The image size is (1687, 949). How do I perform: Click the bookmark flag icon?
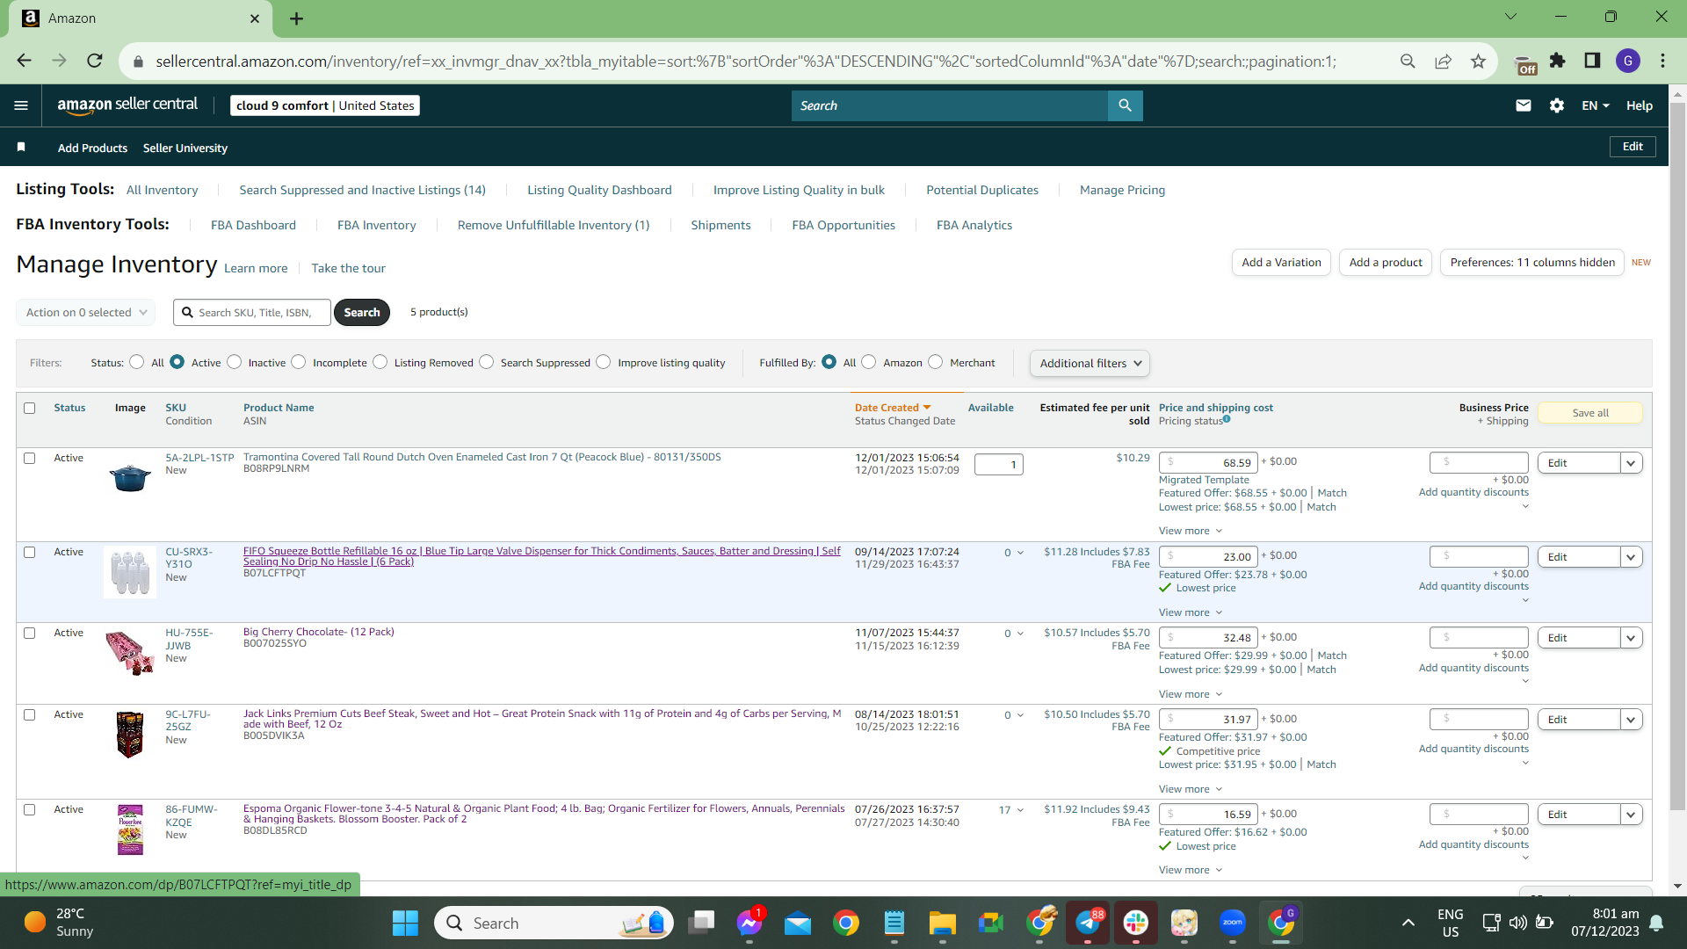pos(21,147)
